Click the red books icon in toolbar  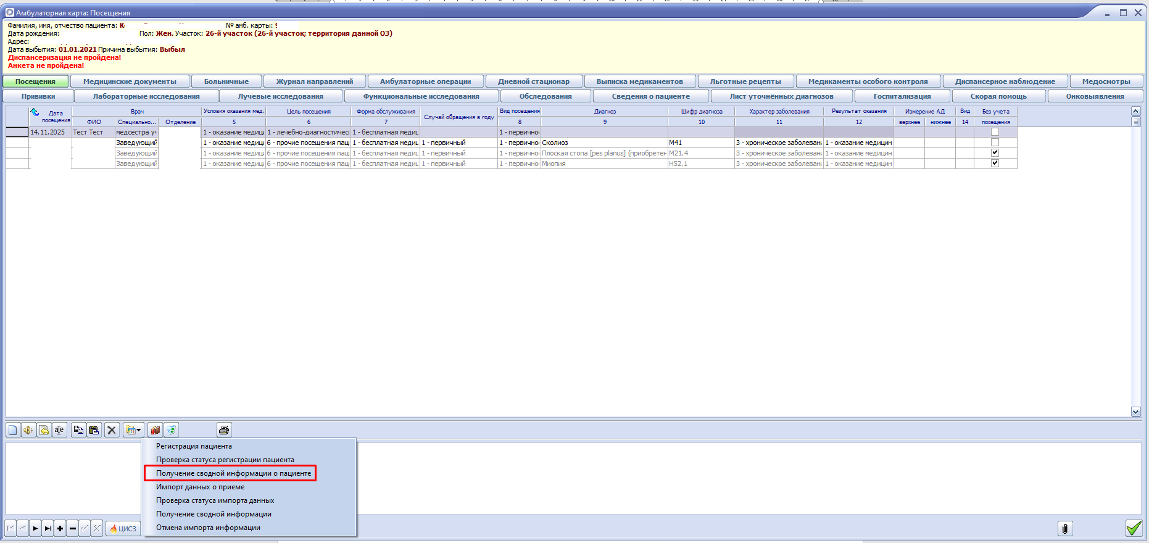155,430
